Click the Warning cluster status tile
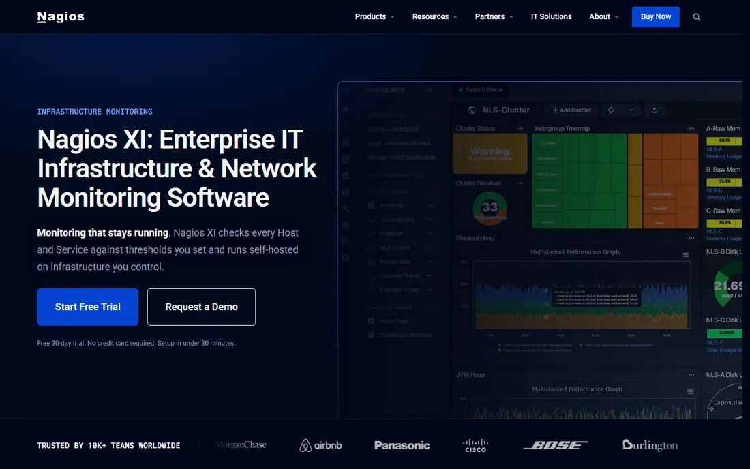 [x=490, y=153]
